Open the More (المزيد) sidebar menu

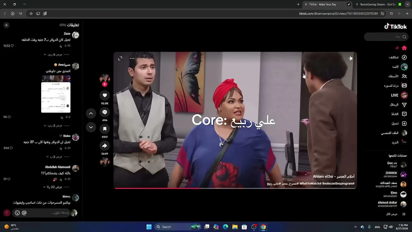tap(399, 142)
